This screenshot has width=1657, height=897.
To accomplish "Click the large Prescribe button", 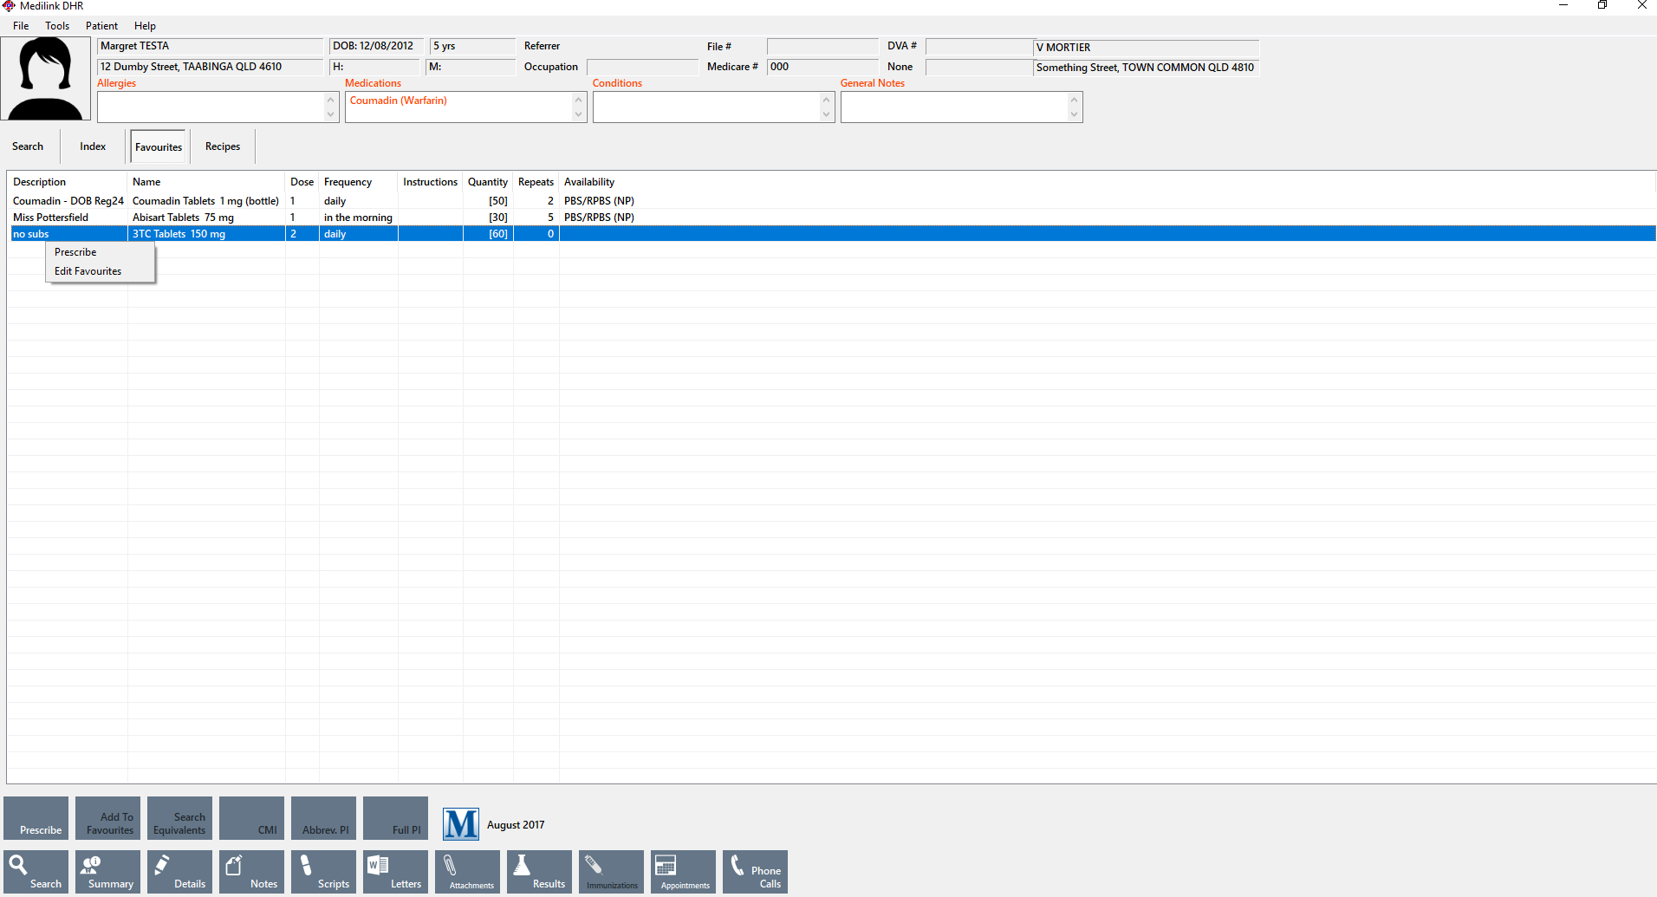I will pos(36,818).
